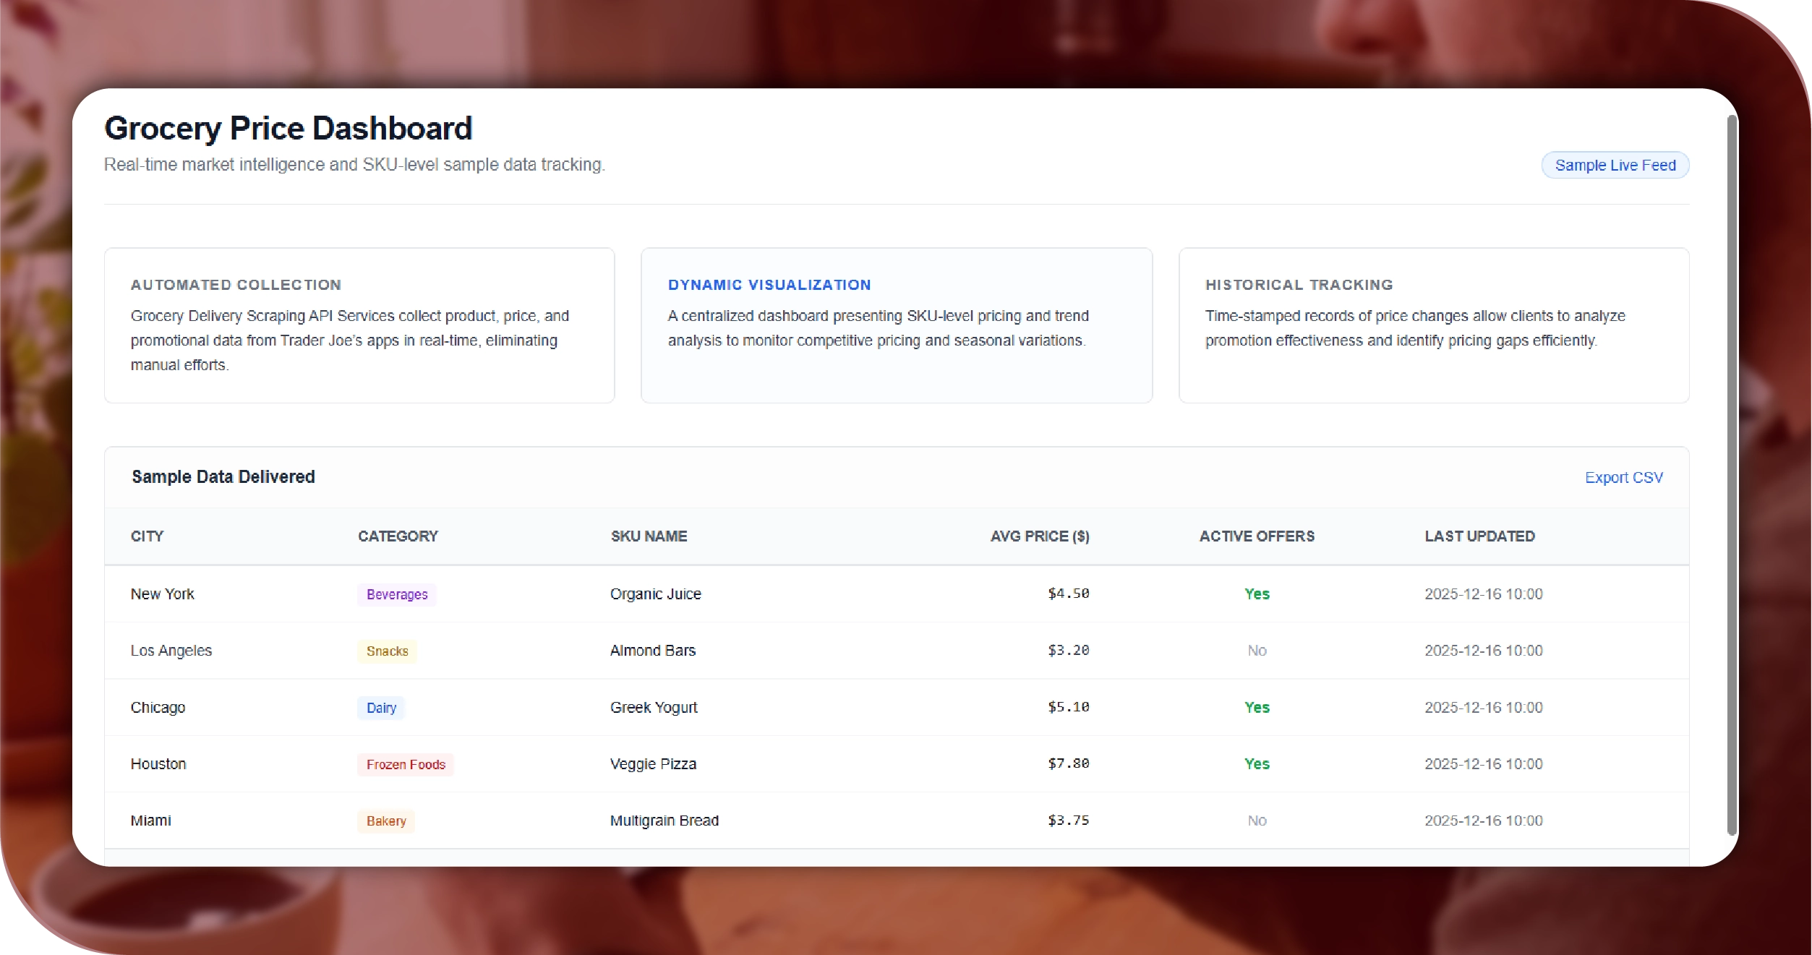Click the Snacks category tag
Screen dimensions: 1812x955
[x=387, y=651]
